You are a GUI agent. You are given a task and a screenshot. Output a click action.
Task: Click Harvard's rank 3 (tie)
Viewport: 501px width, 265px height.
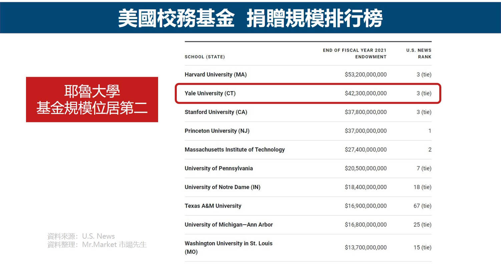(x=424, y=75)
